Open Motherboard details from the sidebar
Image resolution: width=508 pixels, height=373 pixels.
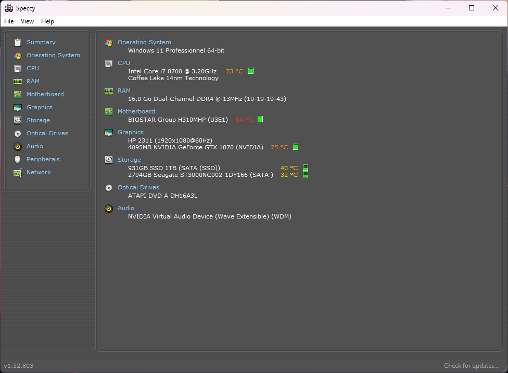45,94
